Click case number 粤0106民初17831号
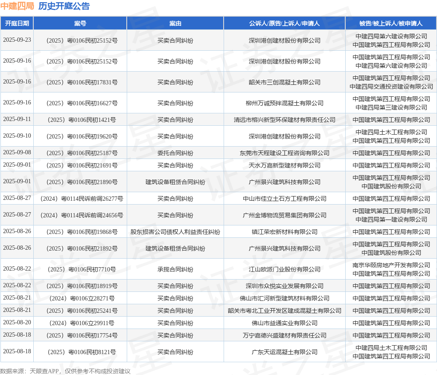The height and width of the screenshot is (375, 437). coord(93,82)
